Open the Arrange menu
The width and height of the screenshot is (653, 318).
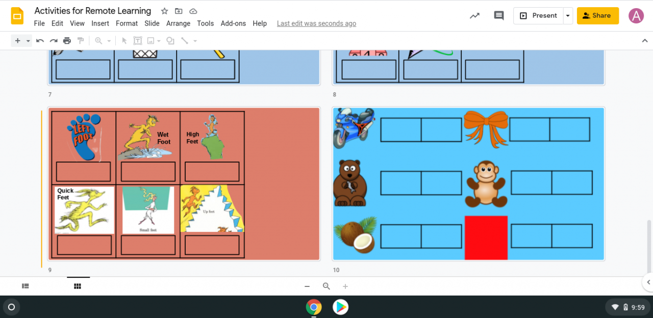178,23
